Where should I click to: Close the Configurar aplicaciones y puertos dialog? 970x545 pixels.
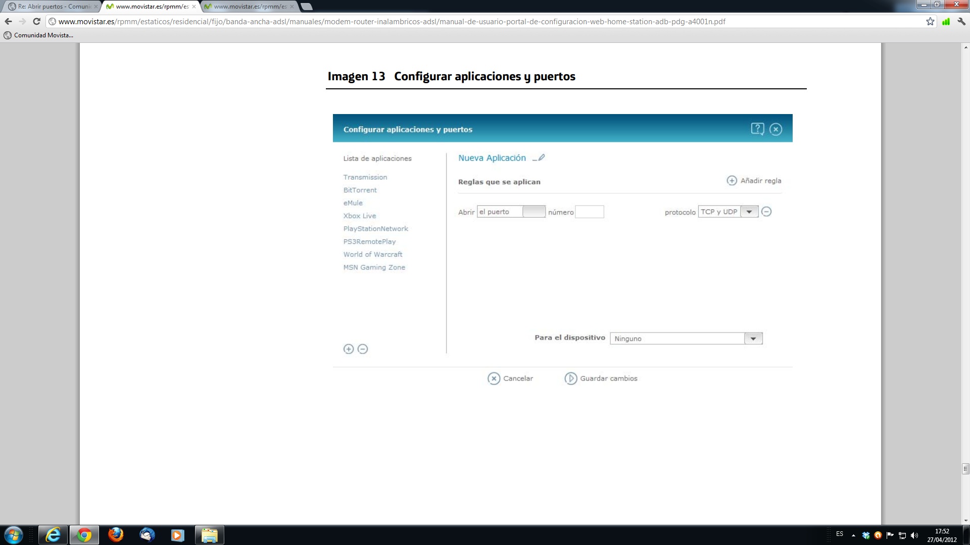coord(775,129)
